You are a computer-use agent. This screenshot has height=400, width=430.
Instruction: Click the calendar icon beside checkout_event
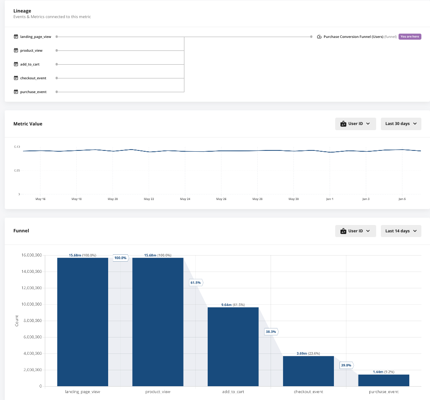tap(16, 78)
